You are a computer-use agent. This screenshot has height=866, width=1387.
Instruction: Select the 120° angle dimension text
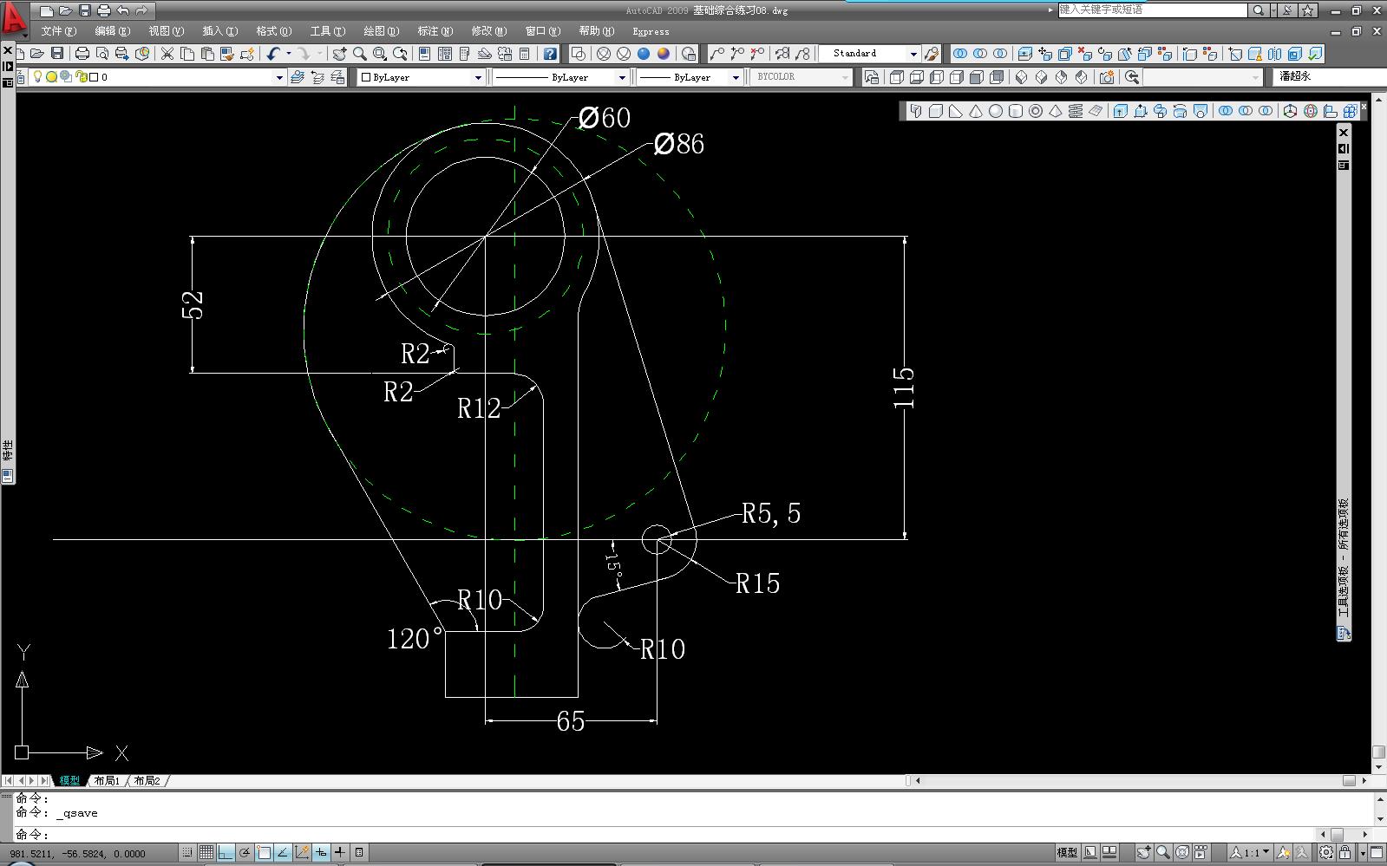point(415,640)
